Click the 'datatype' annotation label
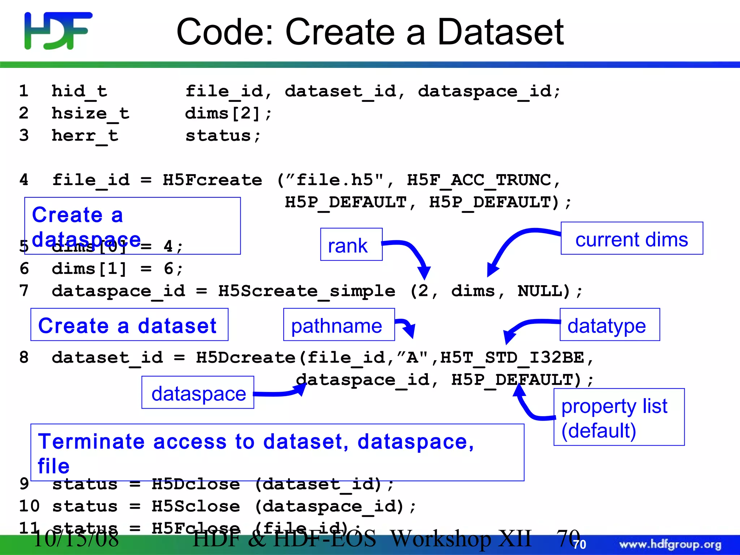Screen dimensions: 740x555 (610, 324)
